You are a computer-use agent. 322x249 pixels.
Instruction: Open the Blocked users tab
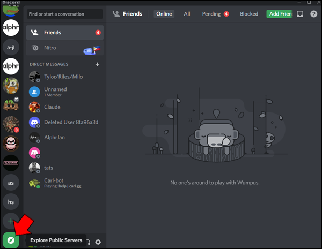(249, 14)
